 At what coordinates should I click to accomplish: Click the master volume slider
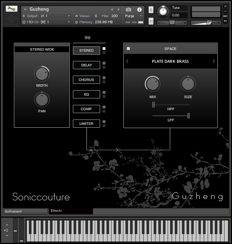coord(206,23)
